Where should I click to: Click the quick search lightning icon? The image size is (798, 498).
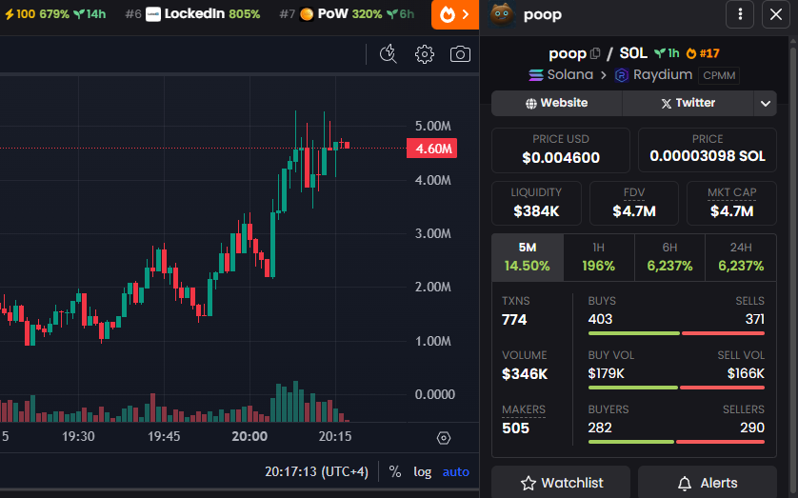[389, 54]
